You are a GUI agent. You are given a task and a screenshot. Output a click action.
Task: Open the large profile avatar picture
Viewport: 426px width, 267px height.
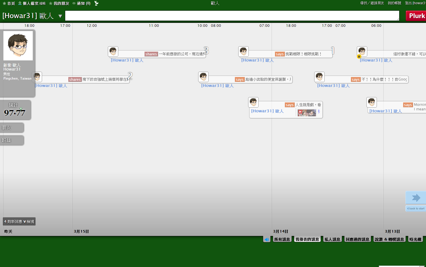(x=18, y=46)
